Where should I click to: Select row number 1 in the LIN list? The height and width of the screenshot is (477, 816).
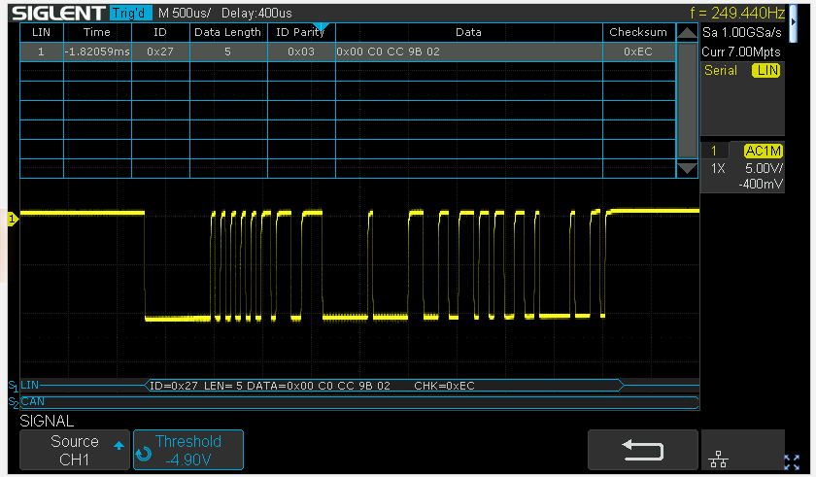pyautogui.click(x=42, y=52)
